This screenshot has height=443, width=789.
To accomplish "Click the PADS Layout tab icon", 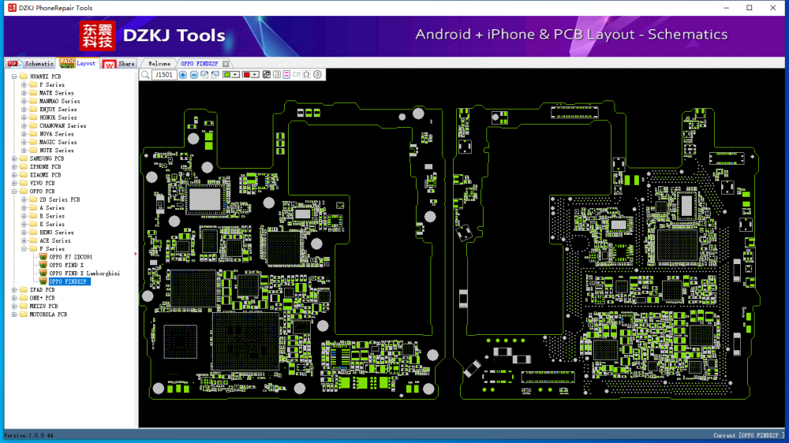I will [66, 62].
